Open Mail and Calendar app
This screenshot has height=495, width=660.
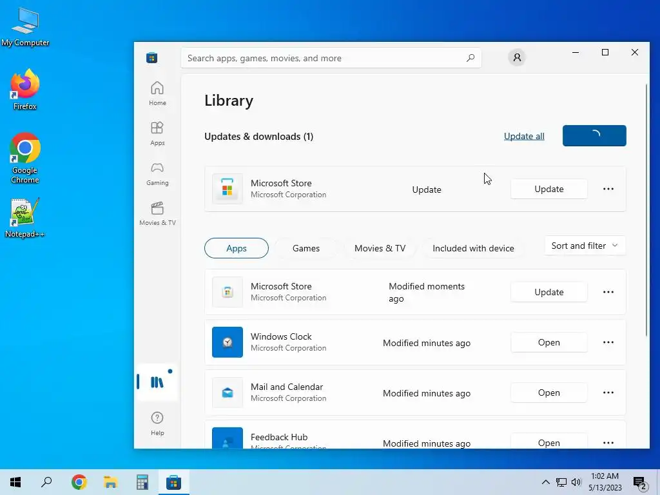click(549, 393)
